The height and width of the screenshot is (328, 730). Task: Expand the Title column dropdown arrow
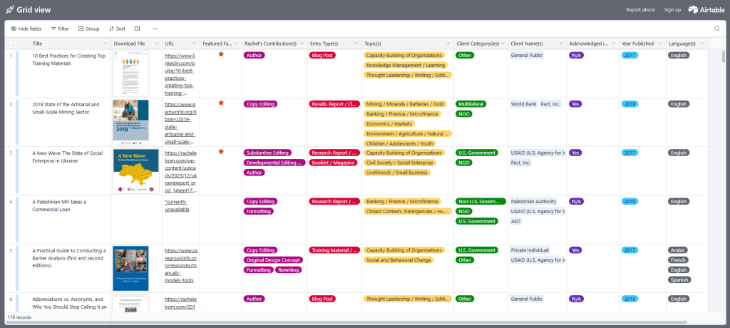106,43
